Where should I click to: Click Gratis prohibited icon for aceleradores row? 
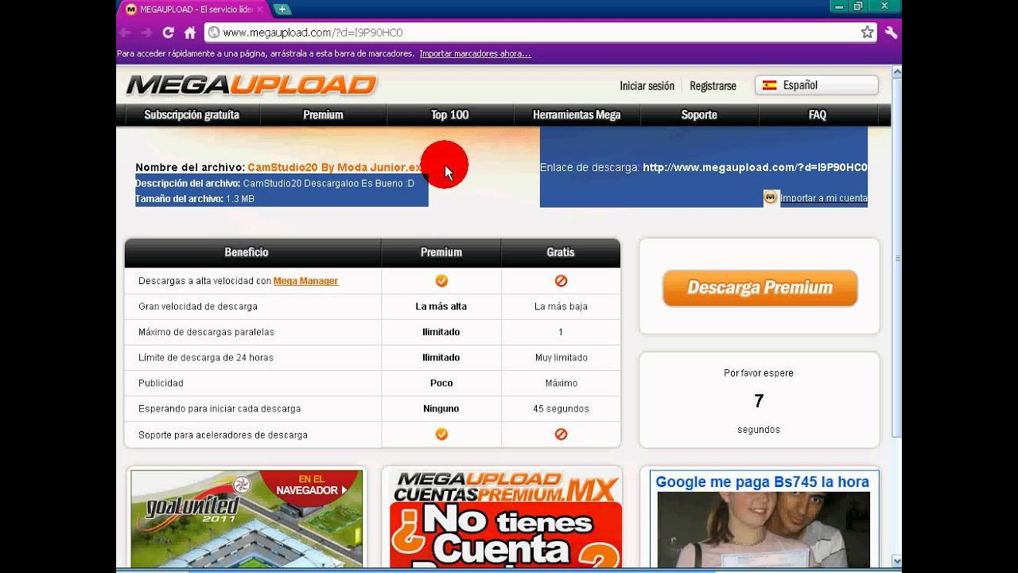[561, 435]
